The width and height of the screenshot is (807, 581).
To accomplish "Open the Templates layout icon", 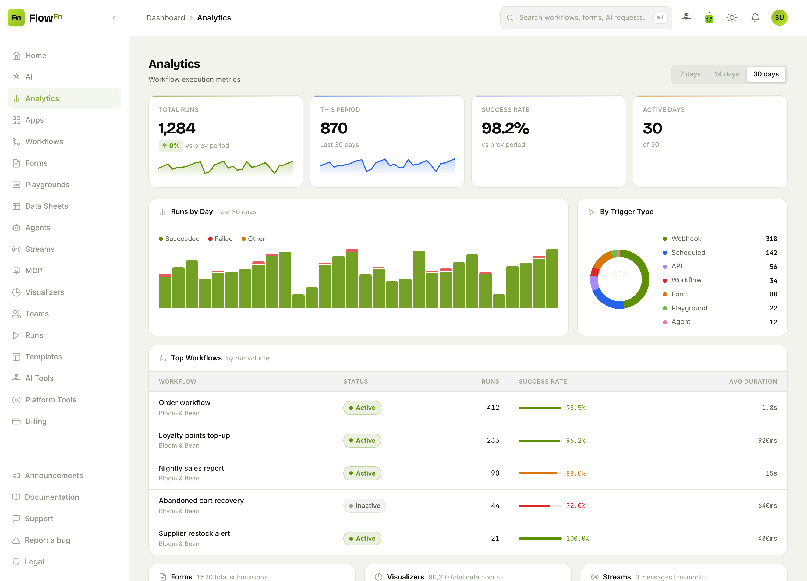I will click(x=16, y=357).
